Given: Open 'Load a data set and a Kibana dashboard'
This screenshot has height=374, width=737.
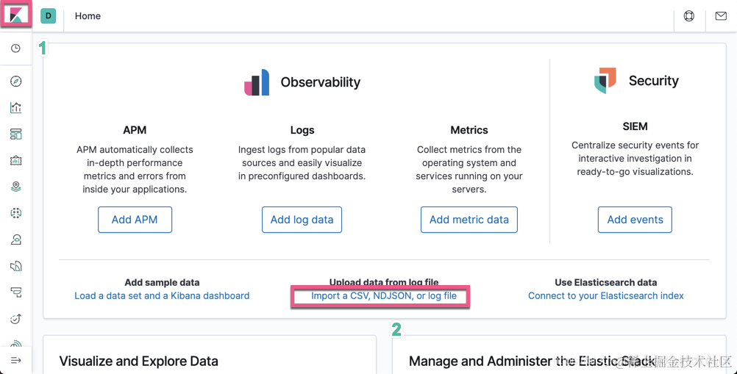Looking at the screenshot, I should pos(162,296).
